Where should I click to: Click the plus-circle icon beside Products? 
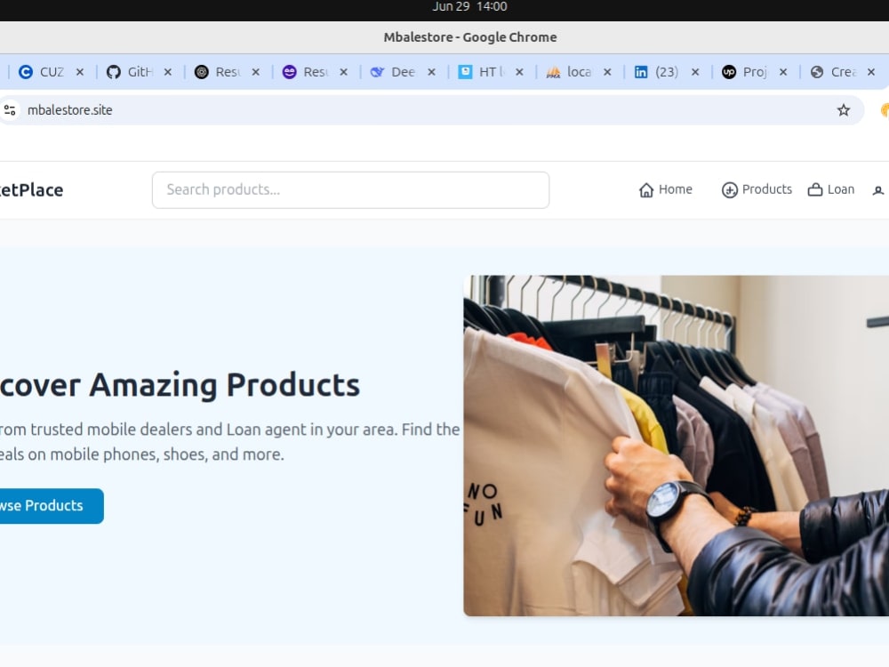[x=729, y=190]
